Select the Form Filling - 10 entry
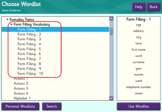Image resolution: width=162 pixels, height=112 pixels. pyautogui.click(x=30, y=74)
